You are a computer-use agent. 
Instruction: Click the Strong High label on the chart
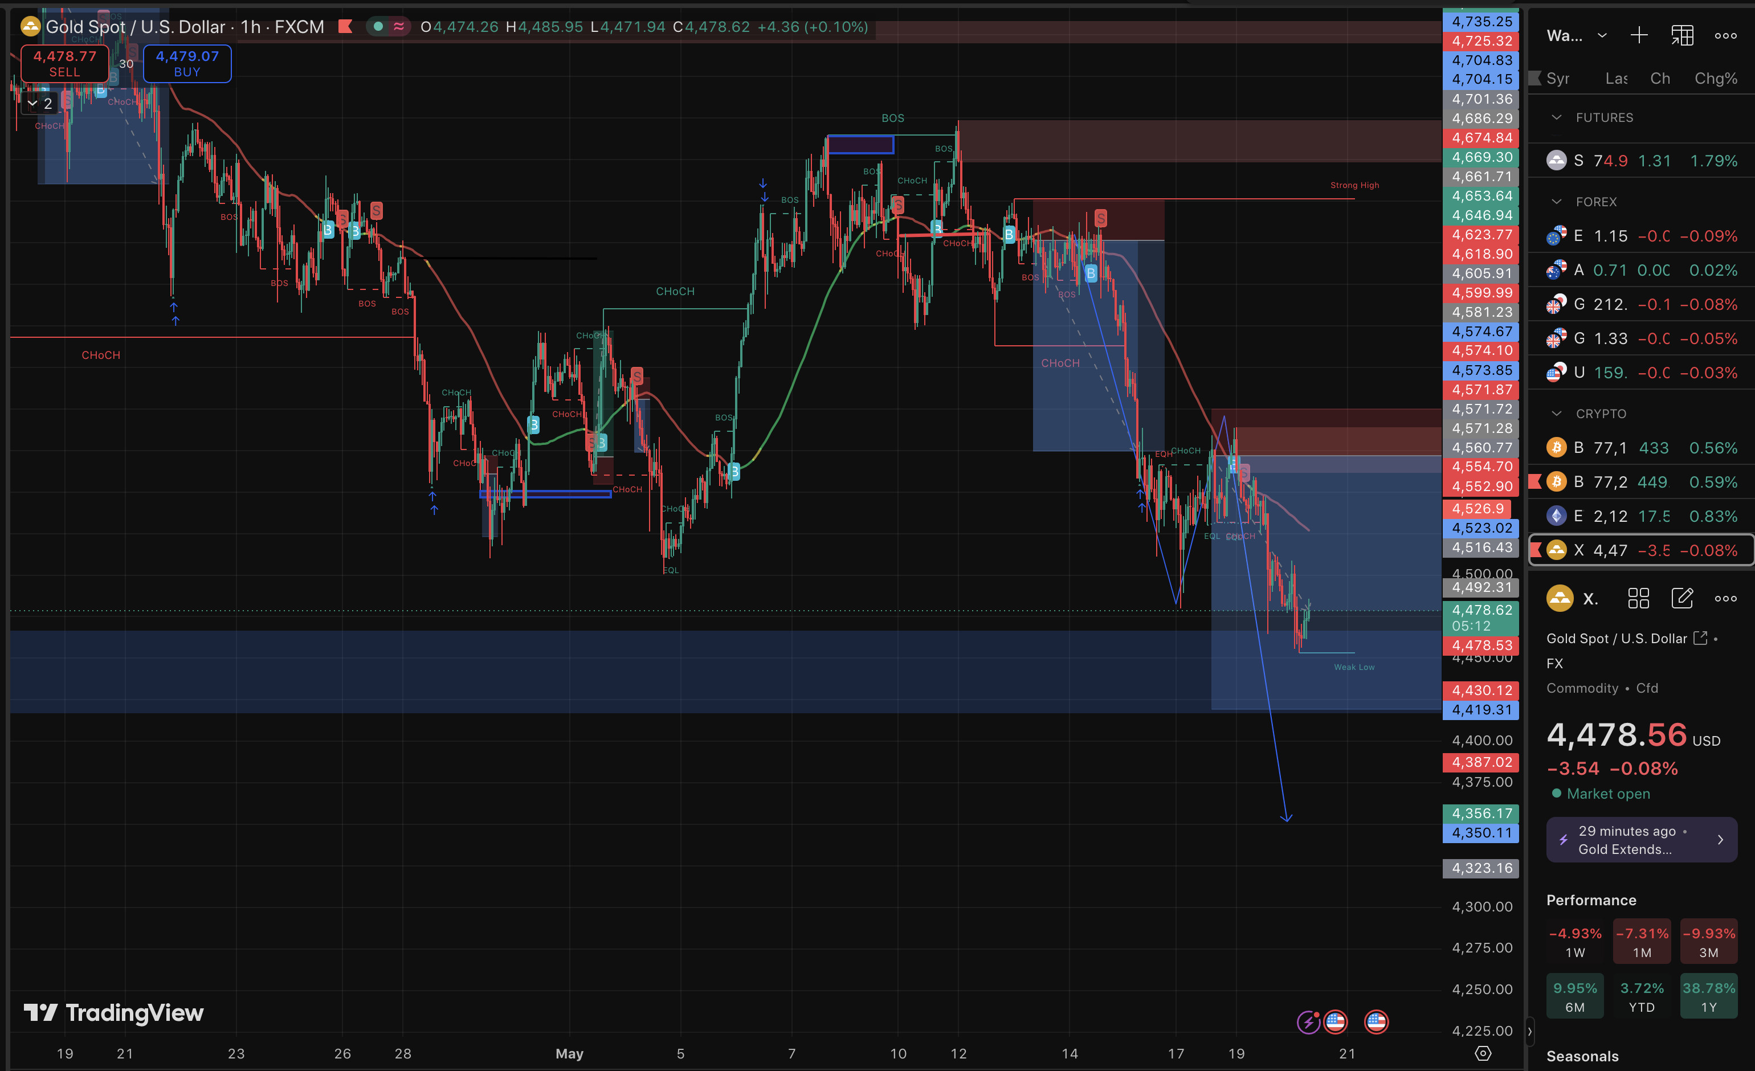point(1355,185)
